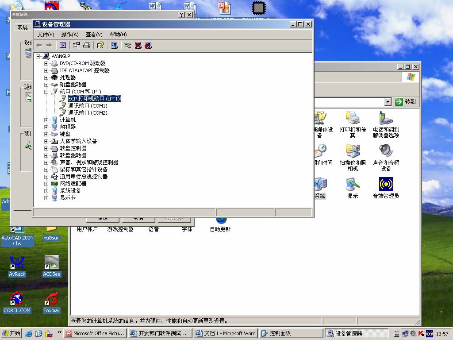
Task: Click the Back arrow in Device Manager toolbar
Action: click(39, 46)
